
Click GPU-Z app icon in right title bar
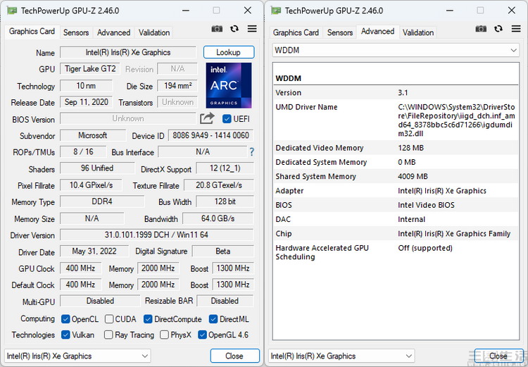pos(276,11)
